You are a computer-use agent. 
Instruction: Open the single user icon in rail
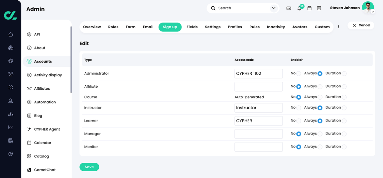point(11,101)
